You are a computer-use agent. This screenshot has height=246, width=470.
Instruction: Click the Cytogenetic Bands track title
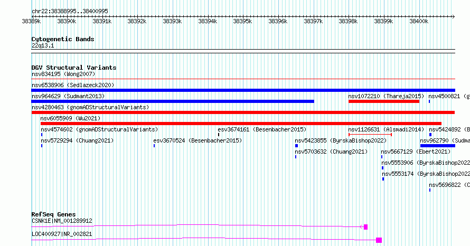63,39
